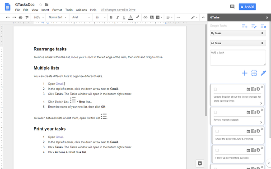Open the Arial font dropdown
The width and height of the screenshot is (271, 169).
81,17
